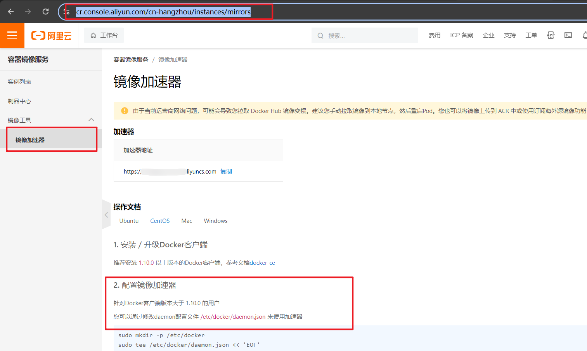The height and width of the screenshot is (351, 587).
Task: Collapse sidebar with left arrow handle
Action: coord(106,214)
